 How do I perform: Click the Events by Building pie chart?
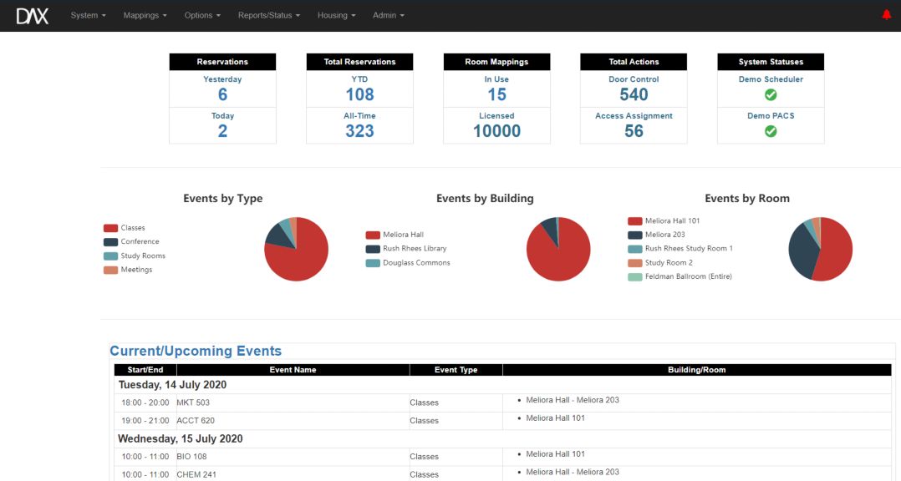pyautogui.click(x=558, y=249)
